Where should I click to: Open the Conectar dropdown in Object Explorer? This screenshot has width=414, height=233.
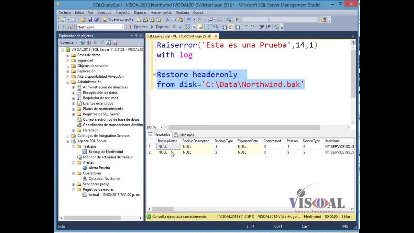click(69, 42)
